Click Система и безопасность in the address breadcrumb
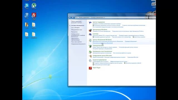The image size is (178, 100). (97, 17)
